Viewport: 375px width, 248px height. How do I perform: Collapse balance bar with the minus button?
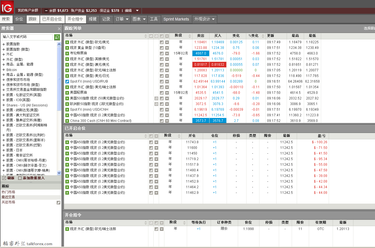46,11
